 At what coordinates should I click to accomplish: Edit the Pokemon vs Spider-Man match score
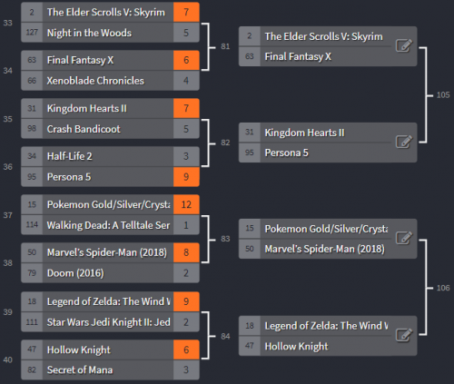(x=404, y=238)
